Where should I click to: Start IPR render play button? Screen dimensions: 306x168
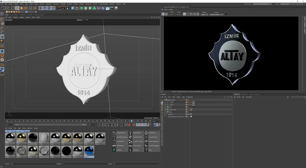pos(163,14)
